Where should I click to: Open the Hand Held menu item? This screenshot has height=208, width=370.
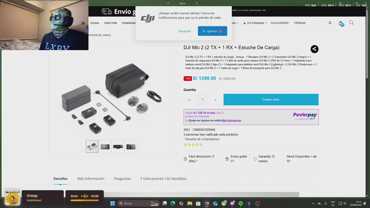(110, 23)
